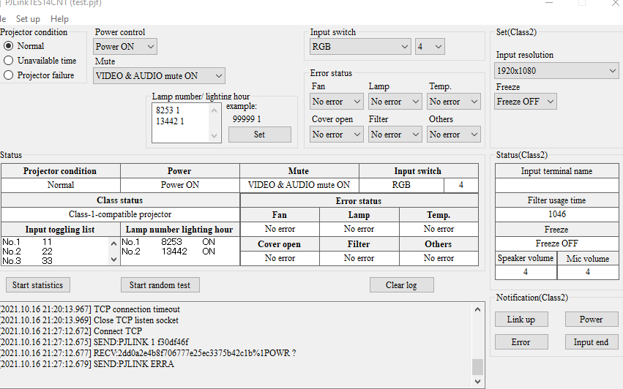The image size is (623, 389).
Task: Send the Link up notification
Action: (521, 320)
